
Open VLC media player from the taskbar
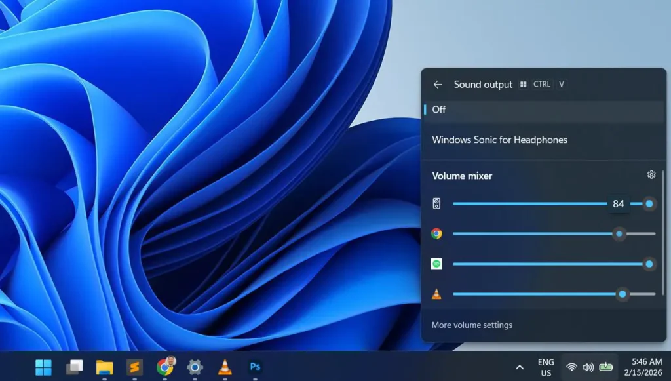(x=225, y=367)
